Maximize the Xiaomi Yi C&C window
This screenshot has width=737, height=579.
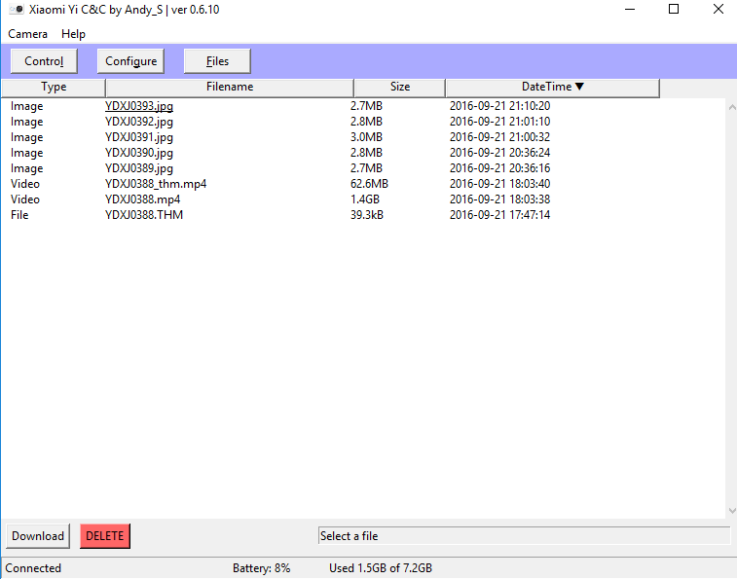point(674,10)
